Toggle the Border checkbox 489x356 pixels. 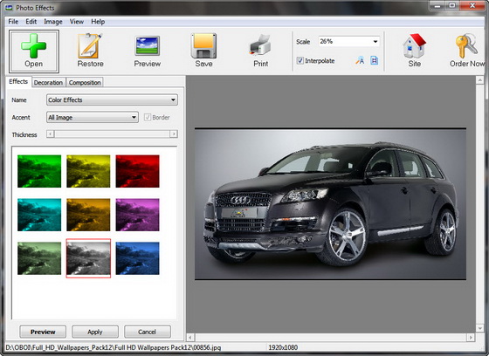tap(148, 118)
